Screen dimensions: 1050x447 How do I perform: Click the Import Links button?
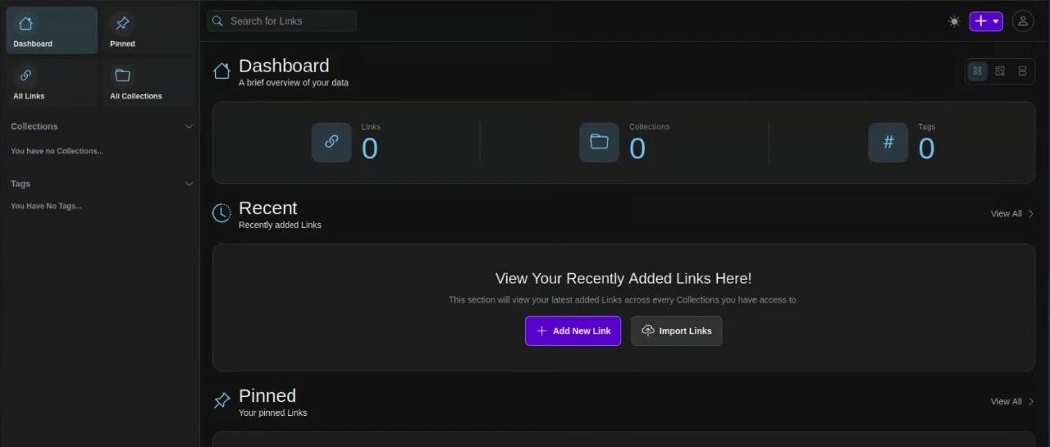[x=676, y=331]
